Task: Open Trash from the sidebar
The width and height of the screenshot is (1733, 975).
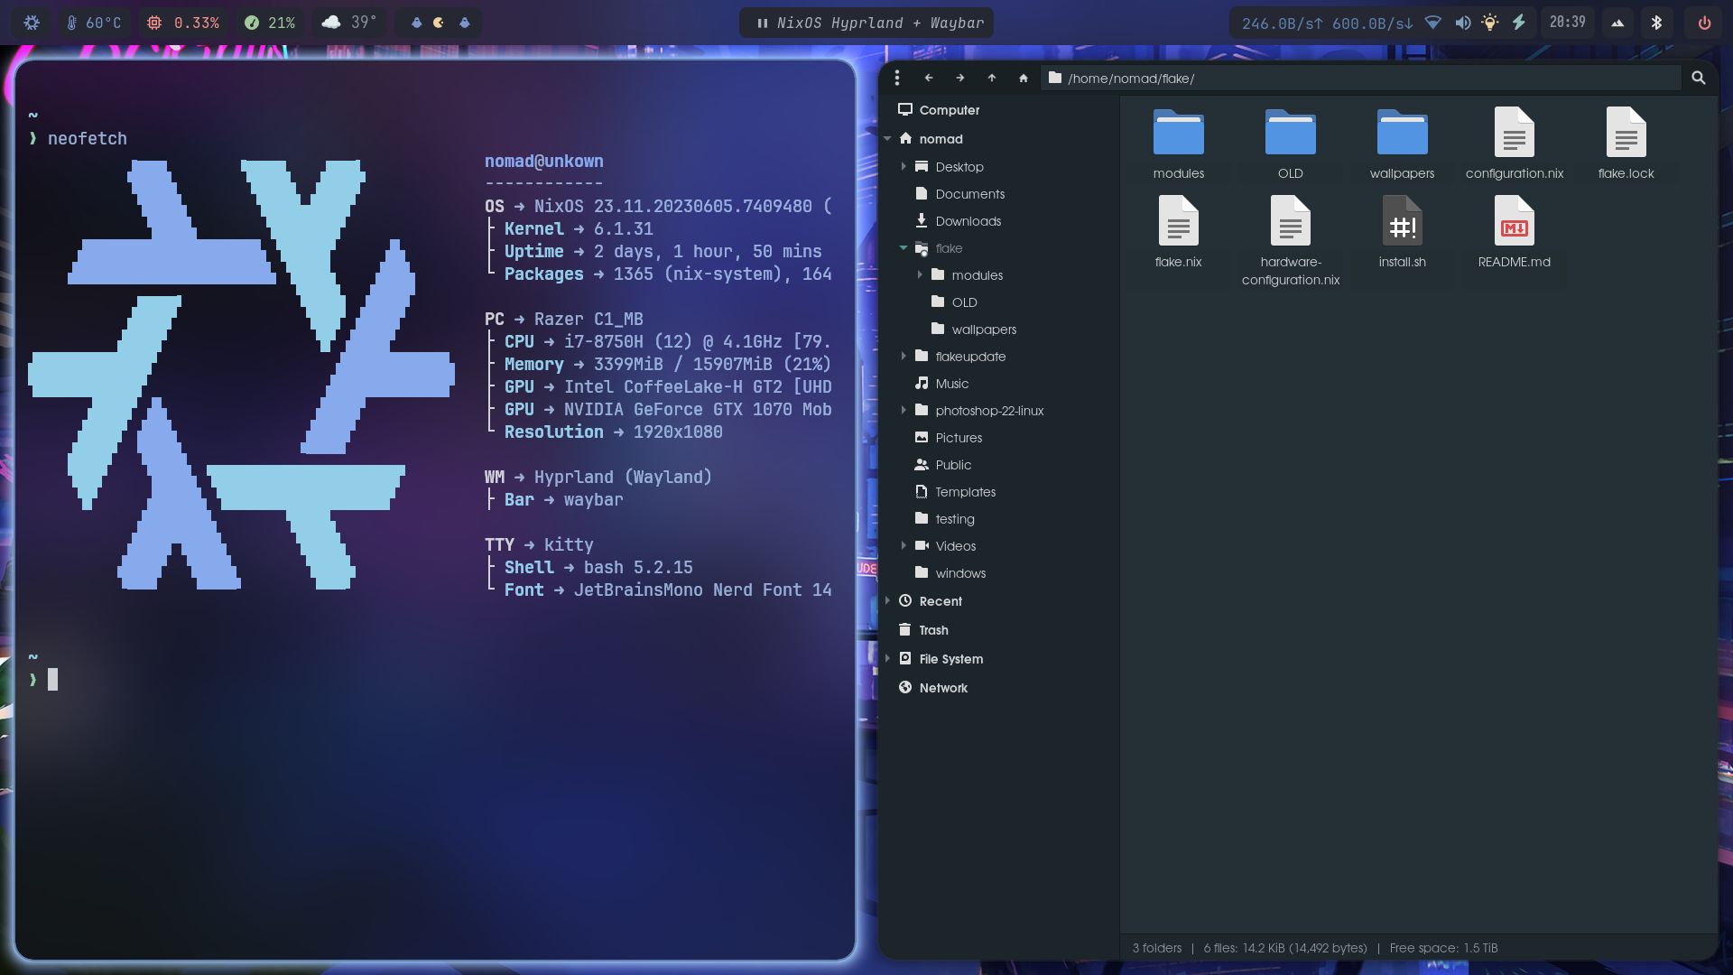Action: coord(933,630)
